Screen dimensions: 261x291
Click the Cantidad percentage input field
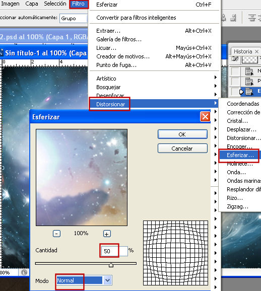coord(114,251)
